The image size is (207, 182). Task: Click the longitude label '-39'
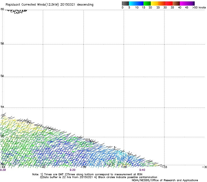[83, 167]
